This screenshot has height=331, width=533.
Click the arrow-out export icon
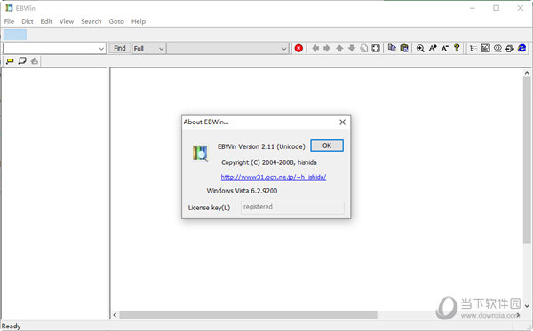(510, 48)
